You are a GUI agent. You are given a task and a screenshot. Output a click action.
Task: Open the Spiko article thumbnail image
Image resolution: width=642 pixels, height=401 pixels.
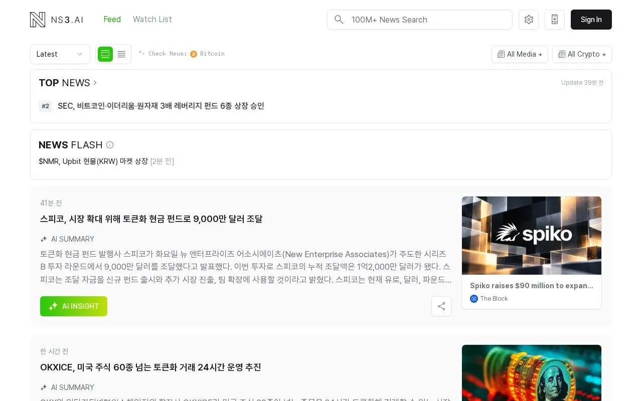532,236
